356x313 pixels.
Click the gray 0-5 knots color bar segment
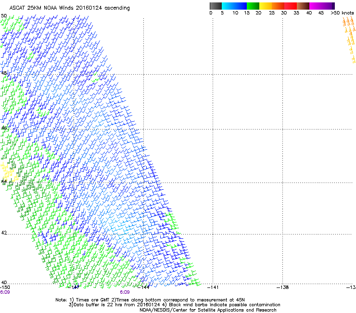(x=216, y=6)
